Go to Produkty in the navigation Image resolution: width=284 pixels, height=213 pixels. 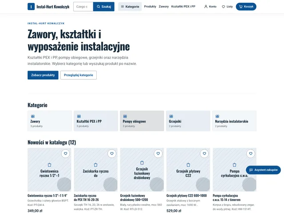tap(150, 7)
